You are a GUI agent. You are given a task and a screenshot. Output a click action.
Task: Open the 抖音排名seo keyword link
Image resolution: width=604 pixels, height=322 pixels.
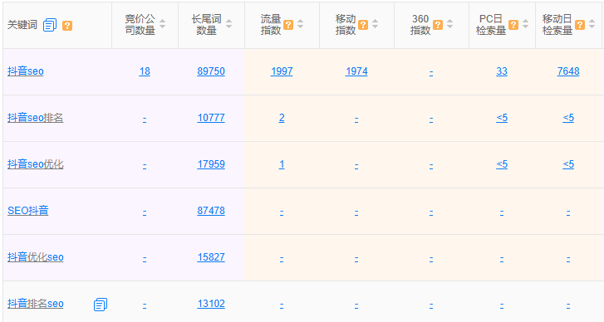coord(36,304)
